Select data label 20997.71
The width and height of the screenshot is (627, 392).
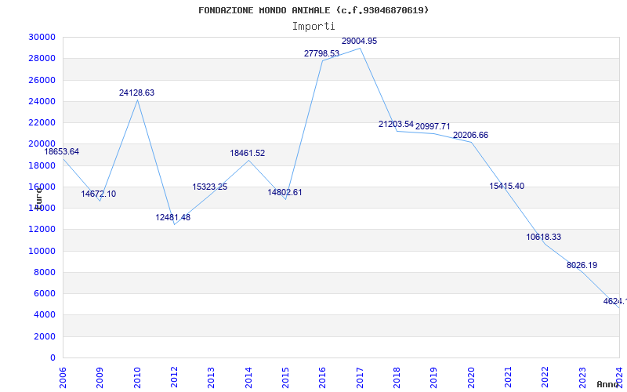[433, 127]
